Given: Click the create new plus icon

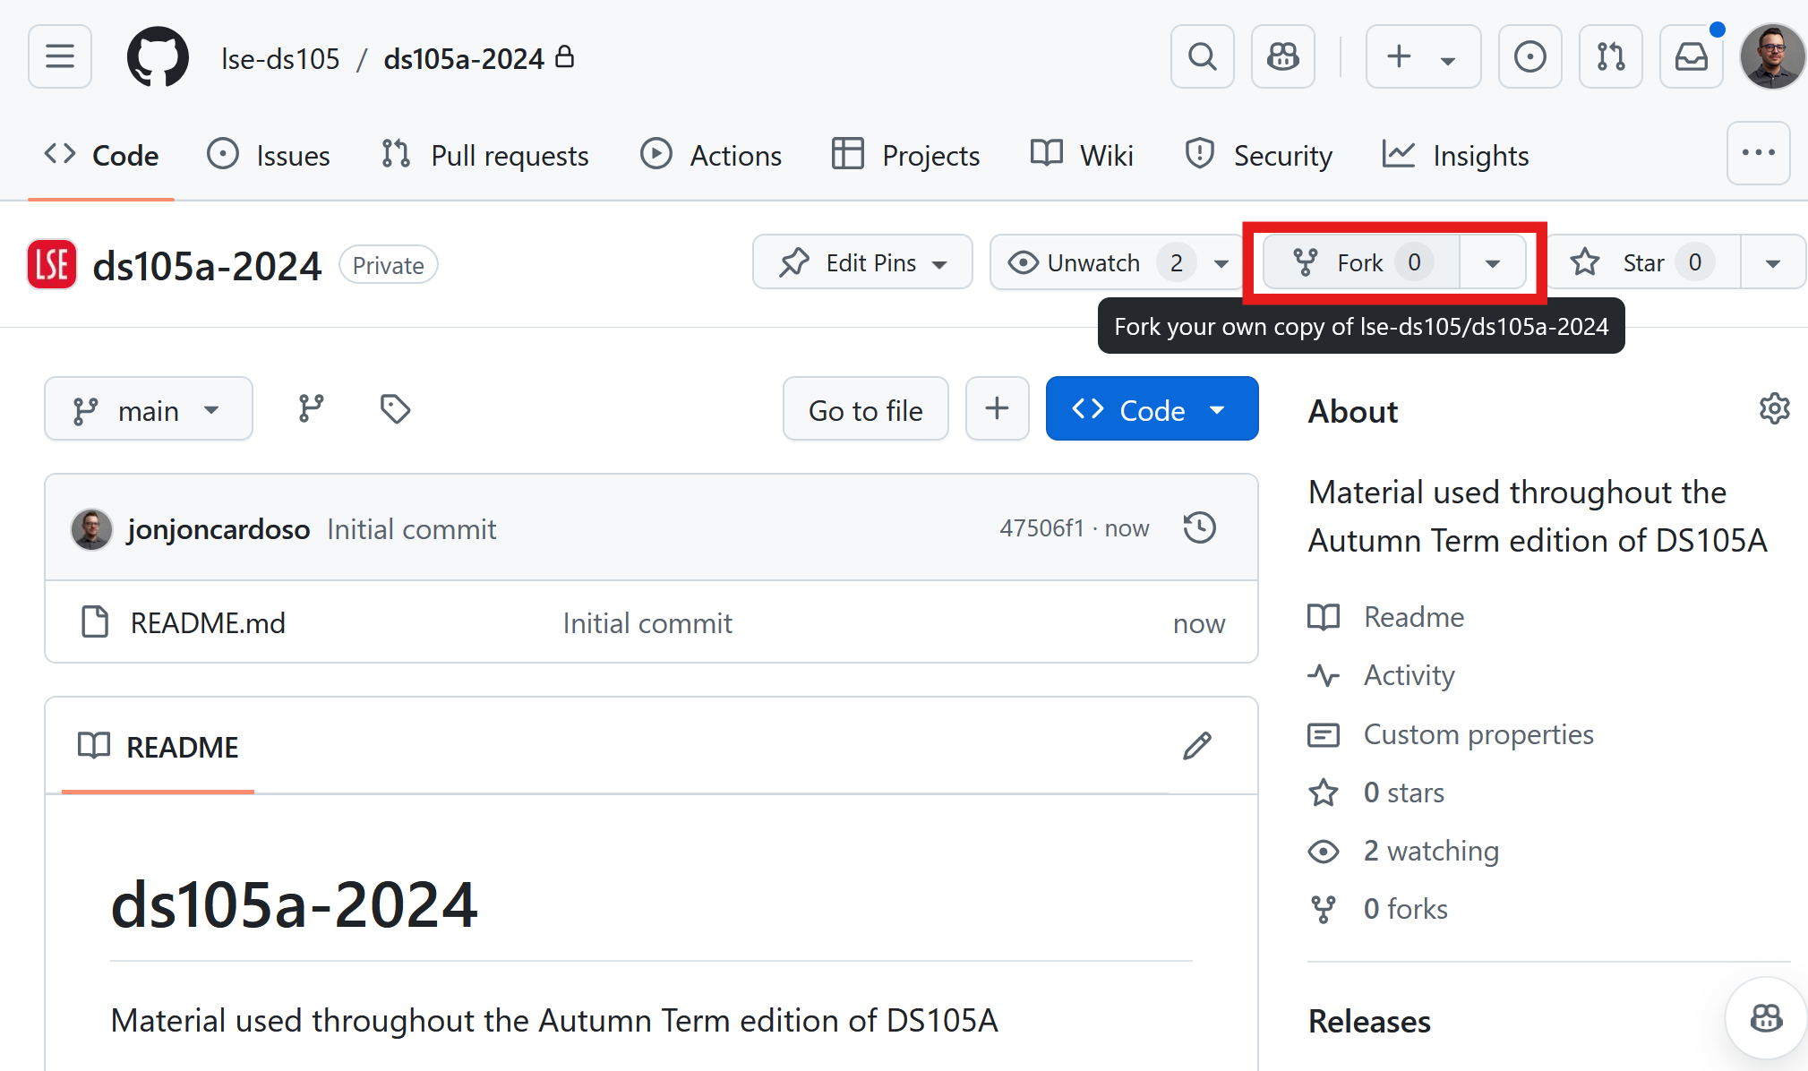Looking at the screenshot, I should [x=1399, y=56].
